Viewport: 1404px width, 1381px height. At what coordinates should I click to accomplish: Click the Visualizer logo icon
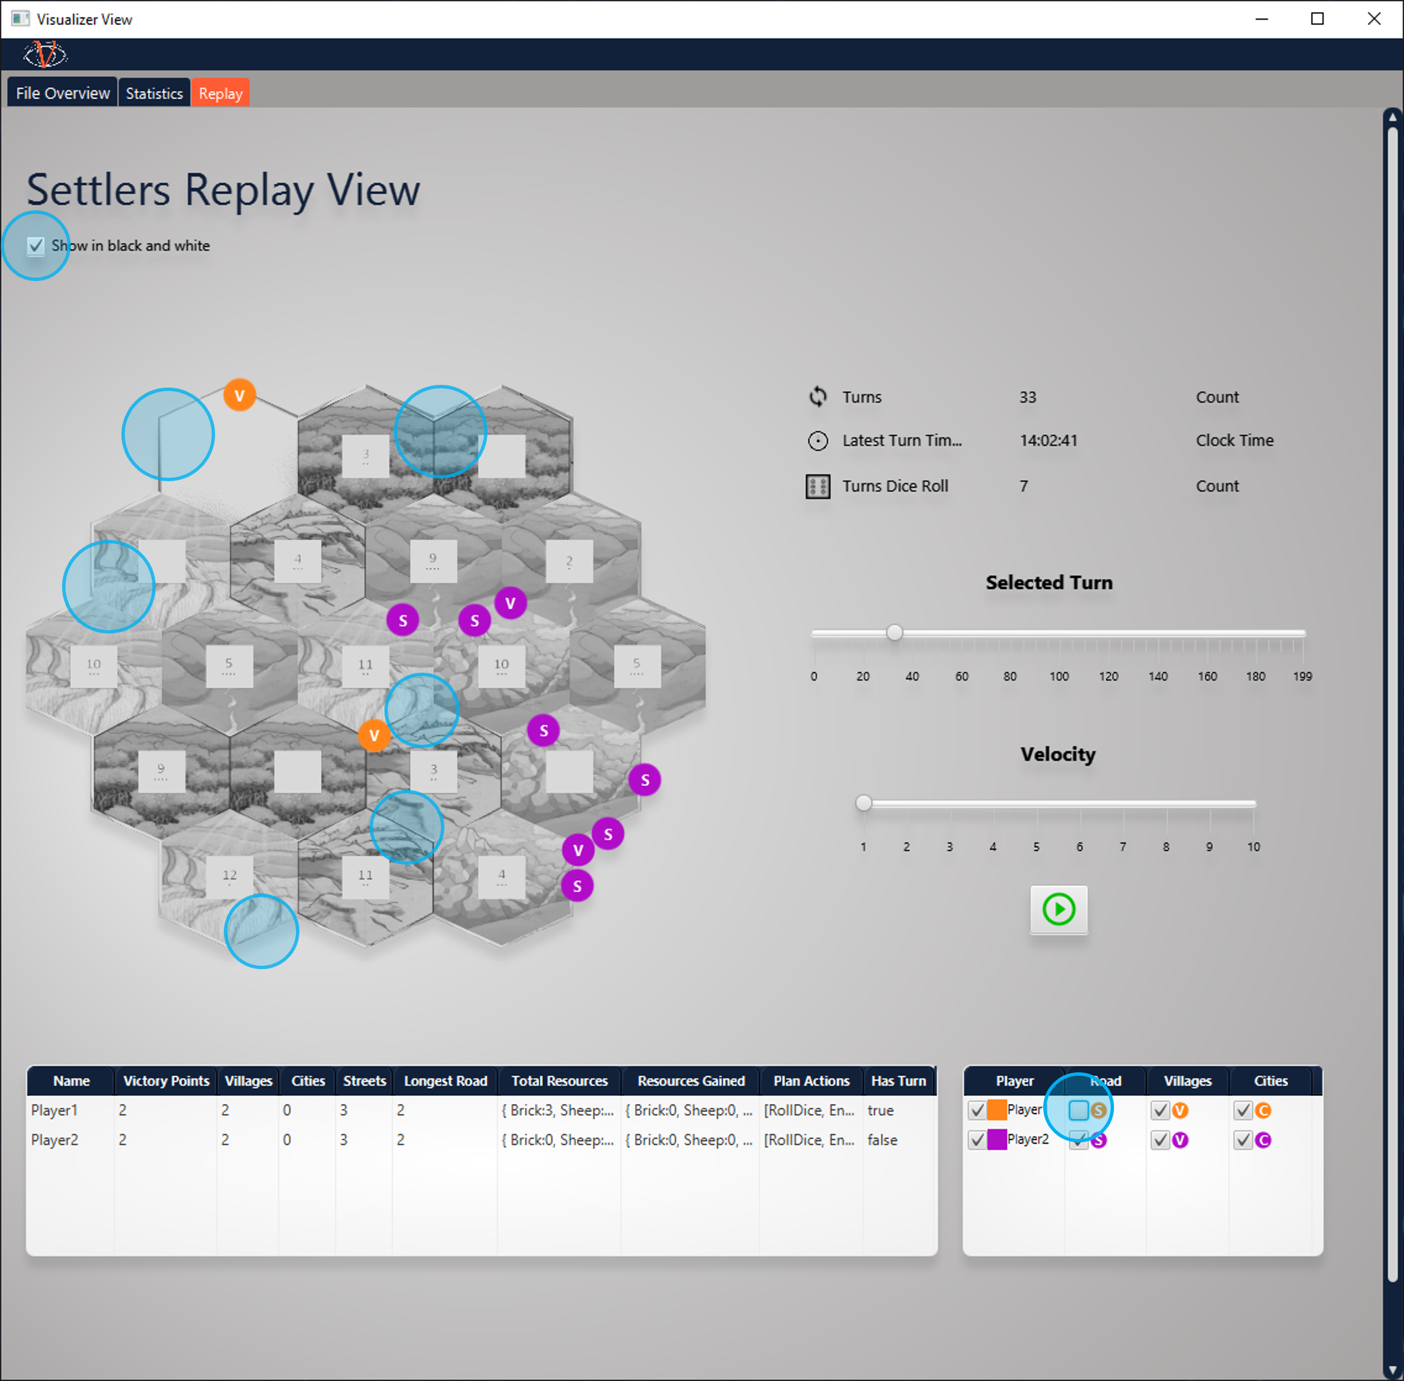click(x=45, y=55)
